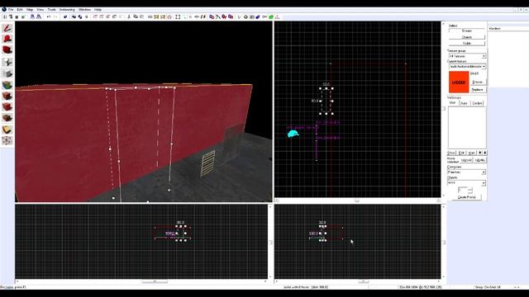
Task: Toggle cordon bounds on or off
Action: click(156, 16)
